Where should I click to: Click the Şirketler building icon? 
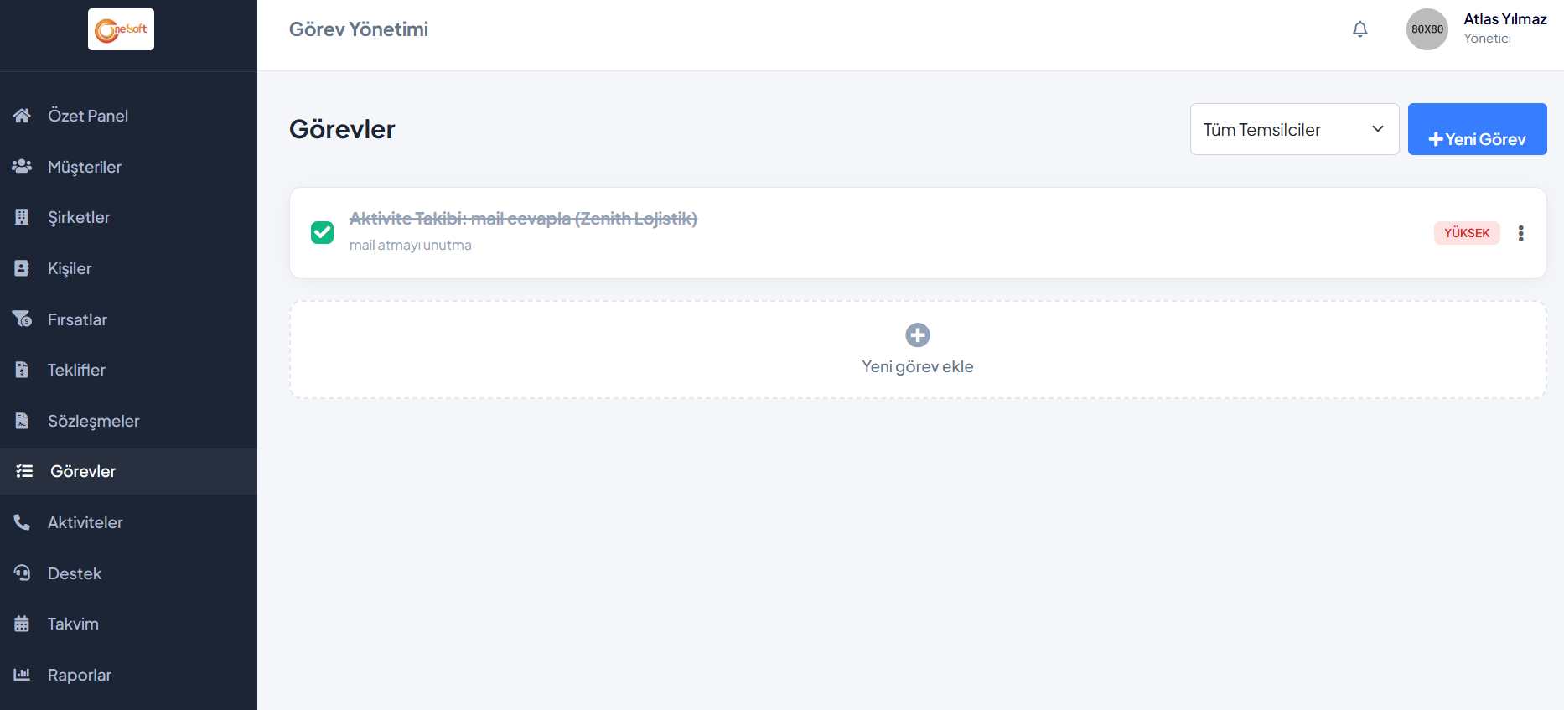click(22, 217)
